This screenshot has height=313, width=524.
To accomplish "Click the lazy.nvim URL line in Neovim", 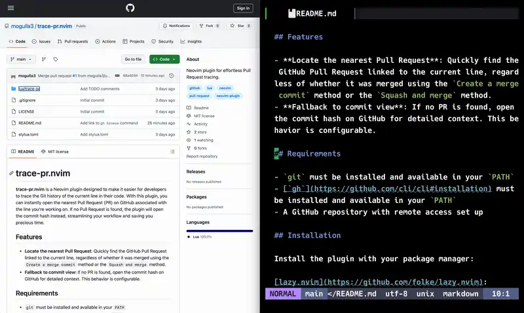I will click(x=381, y=282).
